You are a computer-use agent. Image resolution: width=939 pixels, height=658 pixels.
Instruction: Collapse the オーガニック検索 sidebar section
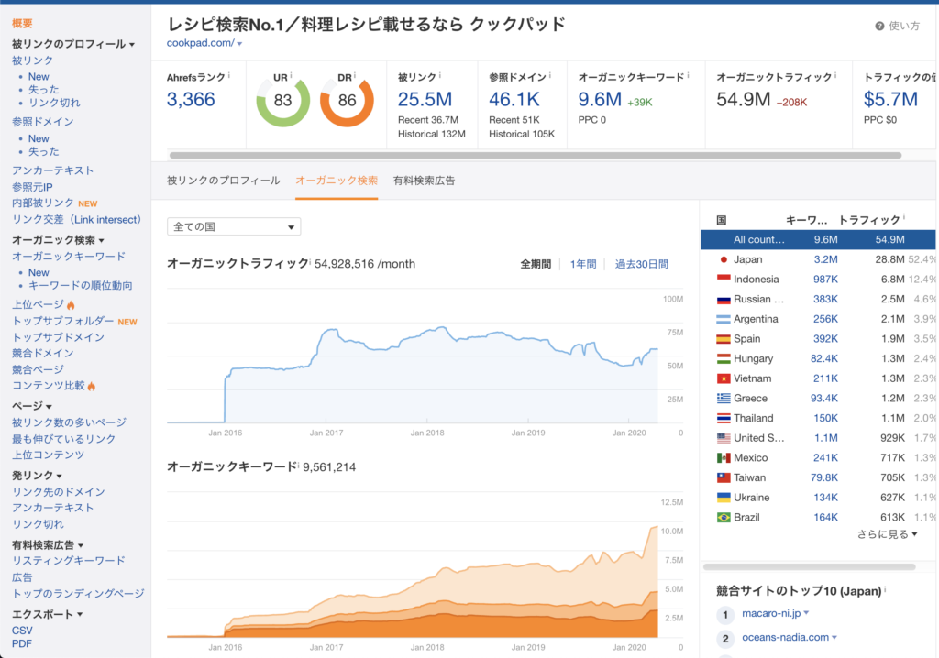tap(101, 241)
